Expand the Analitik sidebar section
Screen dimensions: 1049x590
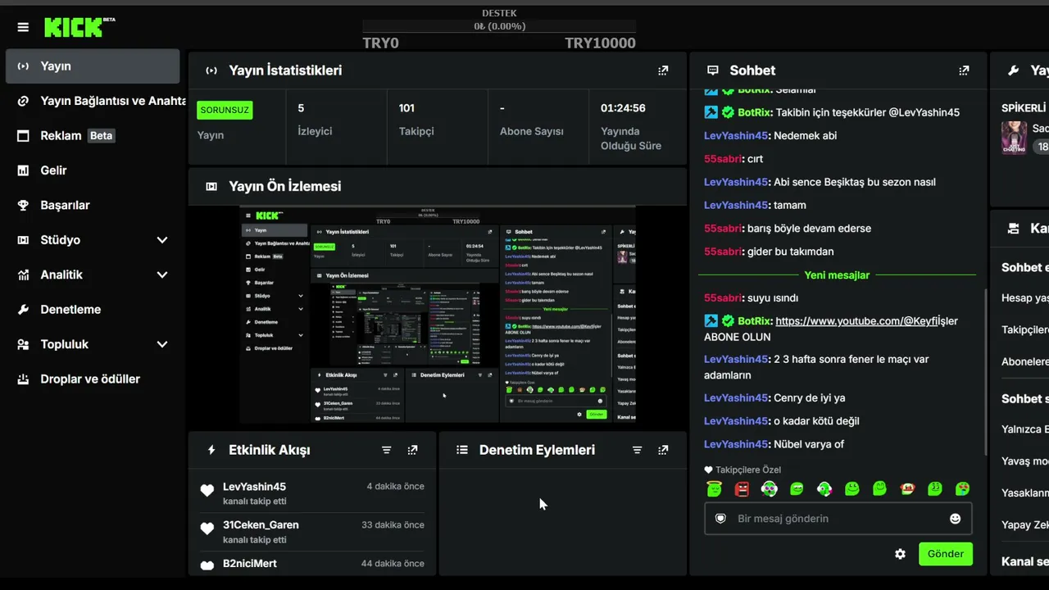162,275
